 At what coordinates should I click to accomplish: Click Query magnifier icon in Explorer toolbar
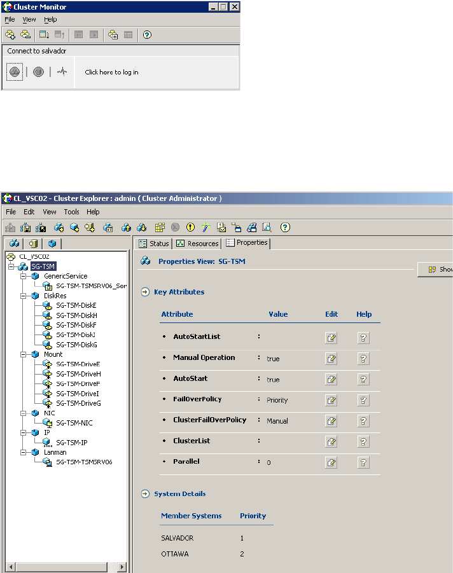(x=267, y=228)
